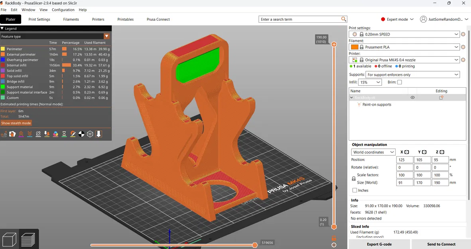Screen dimensions: 471x249
Task: Open Printer preset edit gear icon
Action: pos(463,60)
